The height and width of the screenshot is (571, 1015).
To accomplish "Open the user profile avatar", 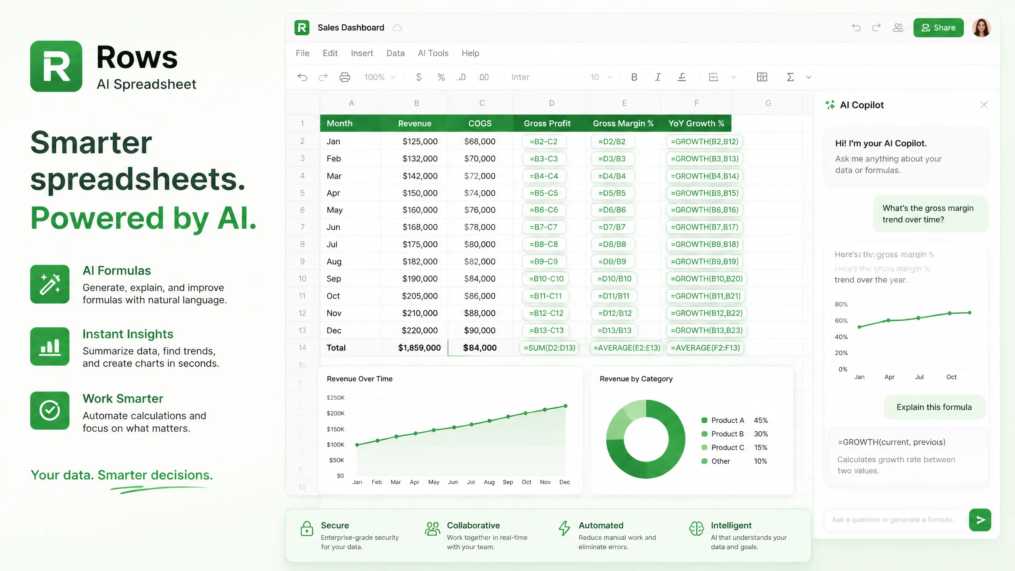I will click(x=981, y=28).
